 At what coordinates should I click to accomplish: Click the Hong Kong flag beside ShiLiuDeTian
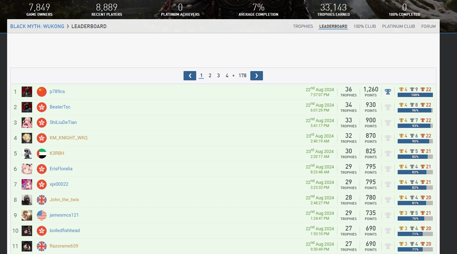[x=42, y=123]
